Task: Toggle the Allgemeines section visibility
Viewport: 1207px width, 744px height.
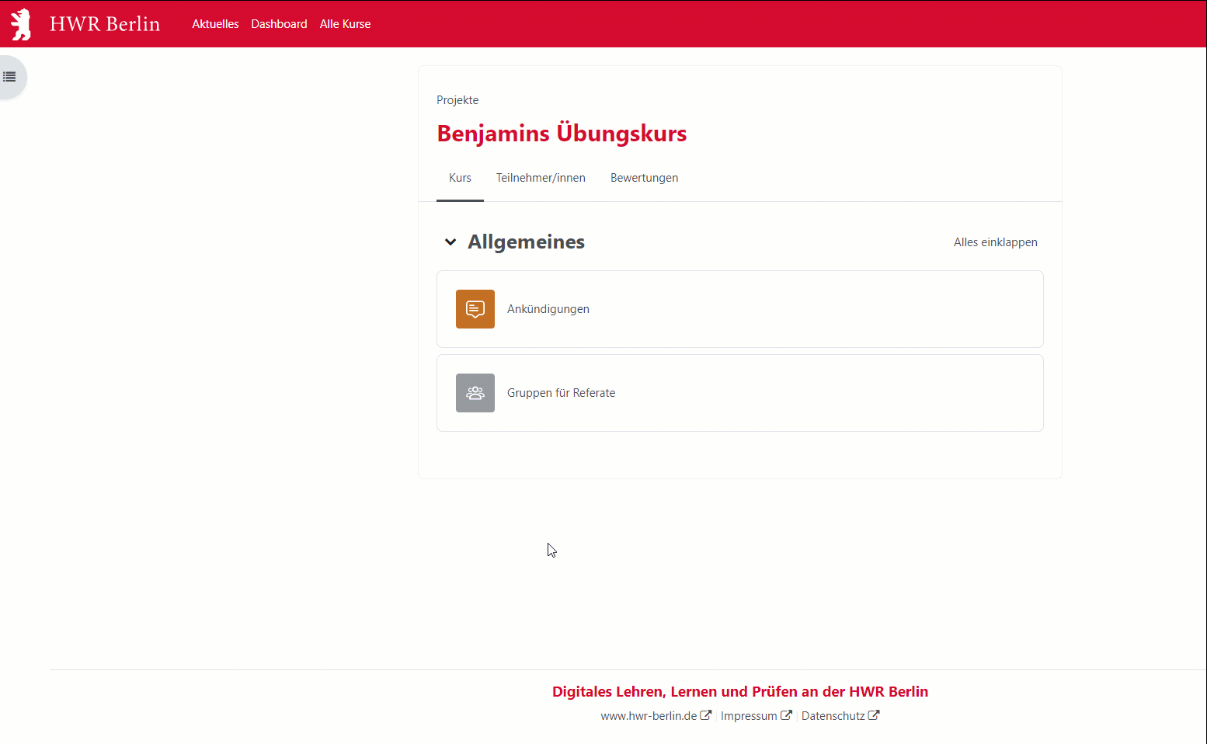Action: tap(450, 242)
